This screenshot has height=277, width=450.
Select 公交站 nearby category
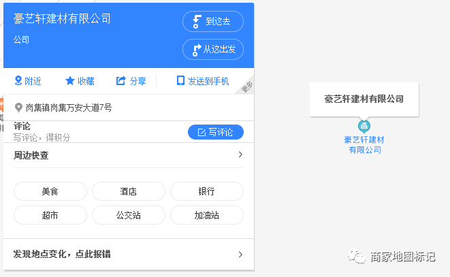pyautogui.click(x=129, y=215)
